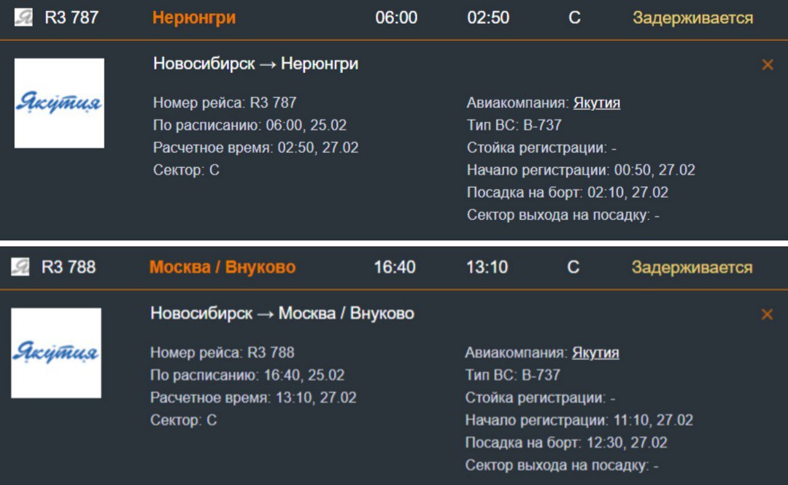The width and height of the screenshot is (788, 485).
Task: Collapse the Москва / Внуково flight row
Action: tap(222, 267)
